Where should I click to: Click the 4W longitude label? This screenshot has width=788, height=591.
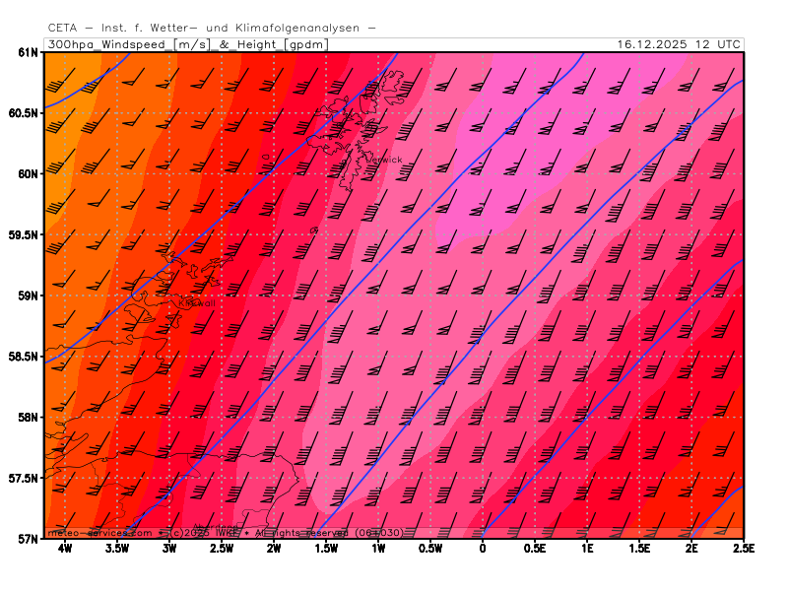point(65,549)
